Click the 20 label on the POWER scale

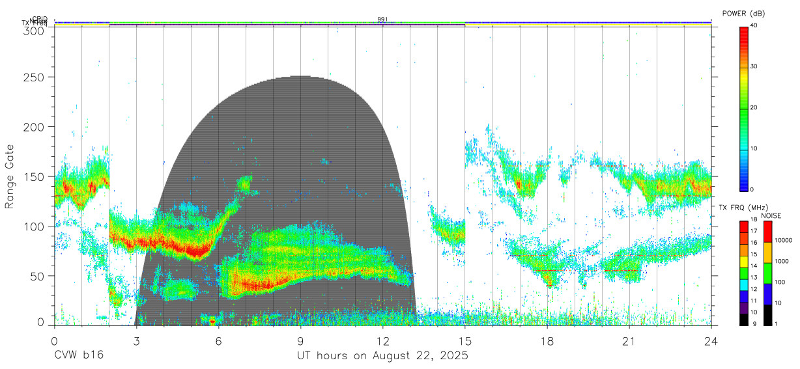pyautogui.click(x=754, y=108)
